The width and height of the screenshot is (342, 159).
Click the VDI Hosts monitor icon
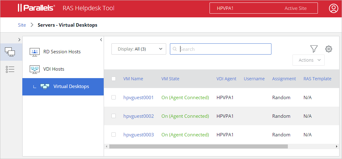[x=34, y=69]
